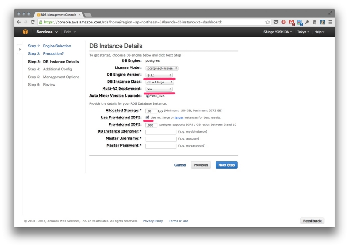This screenshot has width=349, height=247.
Task: Open the Tokyo region selector
Action: click(303, 32)
